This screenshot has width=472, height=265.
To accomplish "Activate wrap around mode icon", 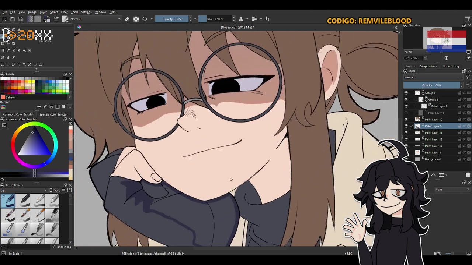I will 268,19.
